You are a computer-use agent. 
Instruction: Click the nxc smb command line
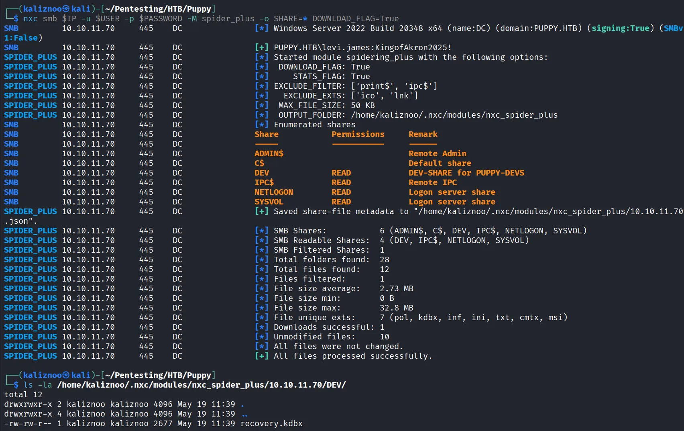point(211,18)
